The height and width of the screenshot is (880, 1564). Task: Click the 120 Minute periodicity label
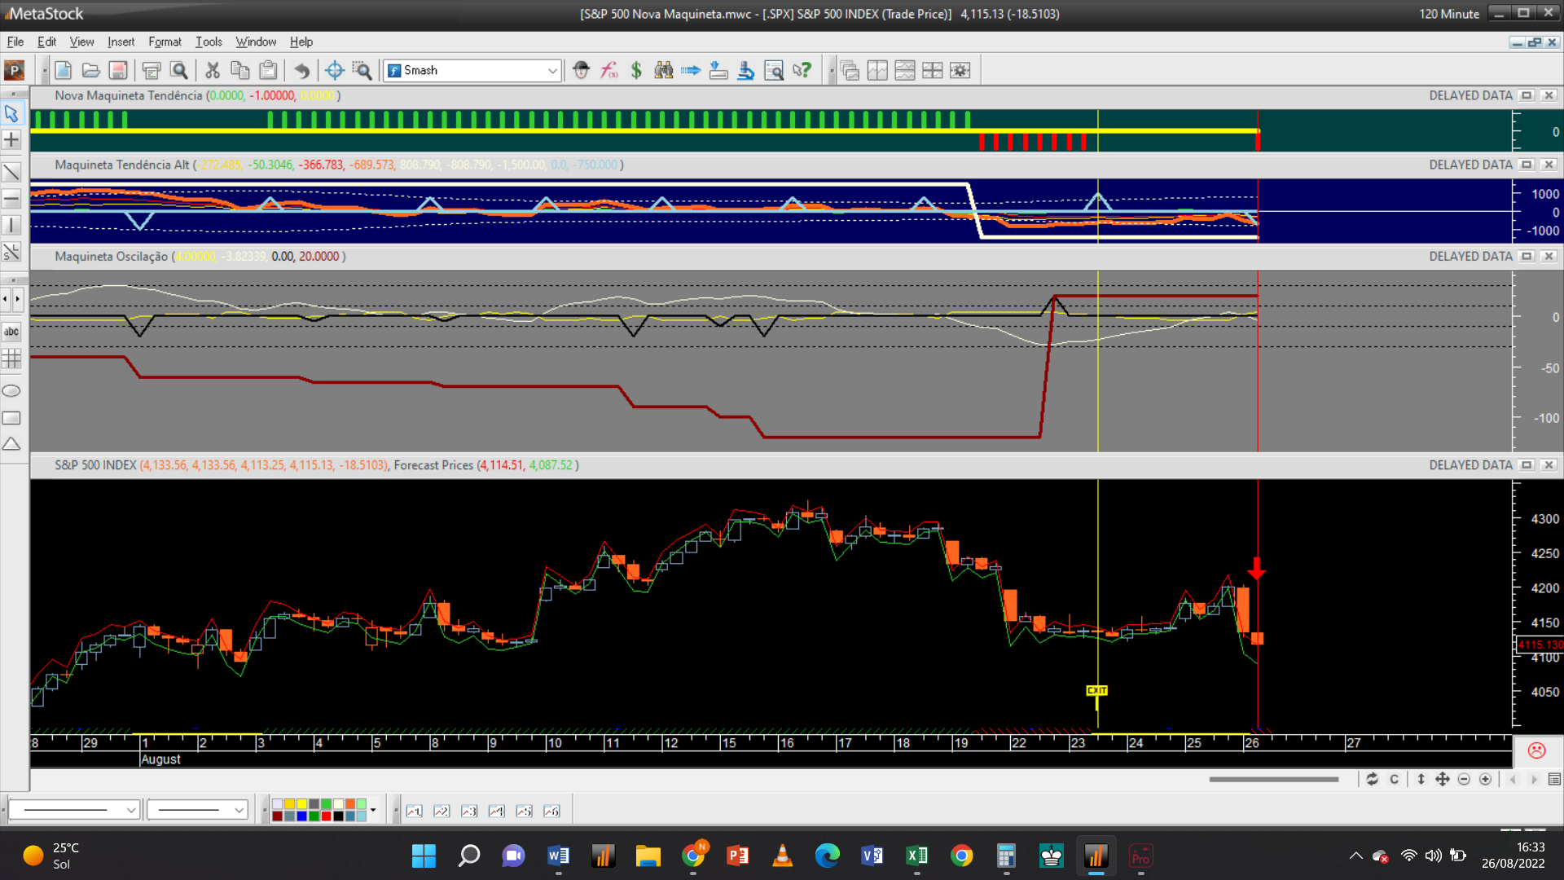tap(1448, 14)
